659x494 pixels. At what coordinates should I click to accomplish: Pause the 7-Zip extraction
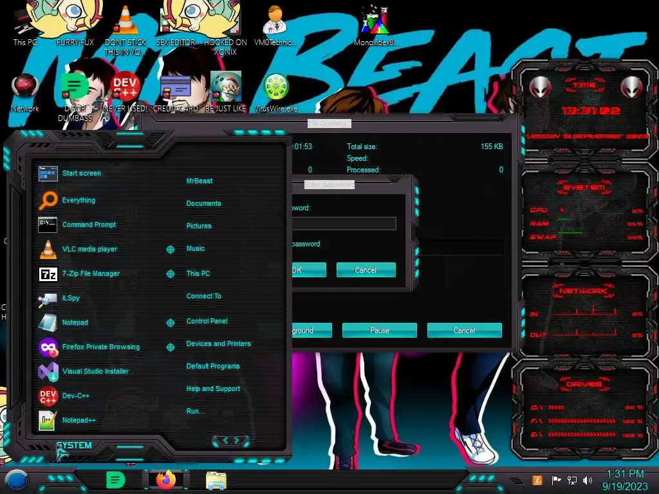click(x=380, y=331)
